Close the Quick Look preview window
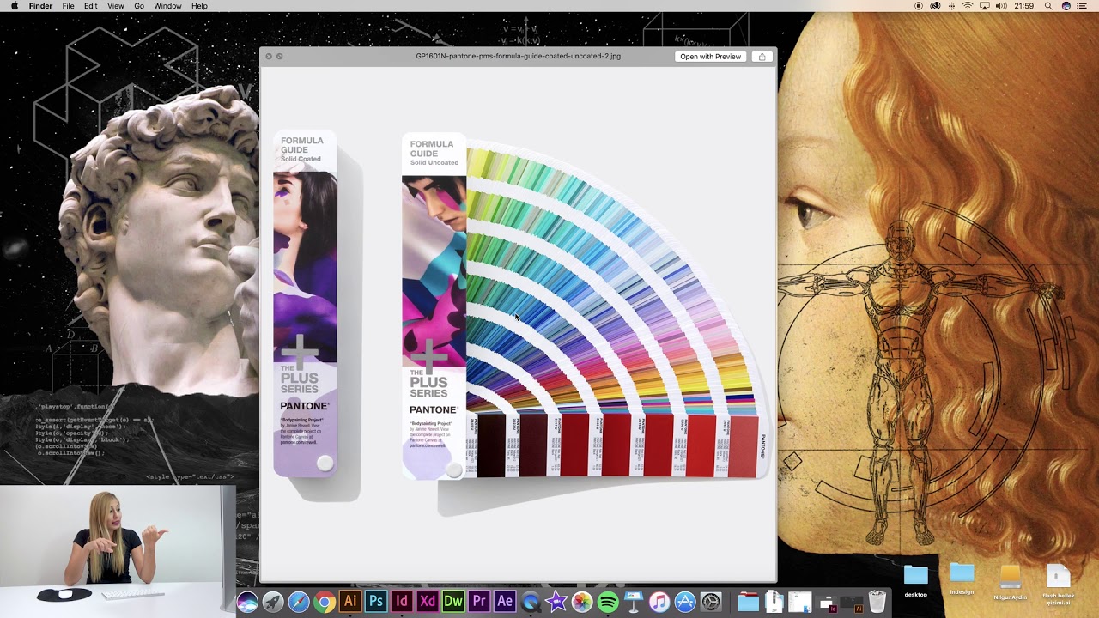The width and height of the screenshot is (1099, 618). click(x=269, y=57)
